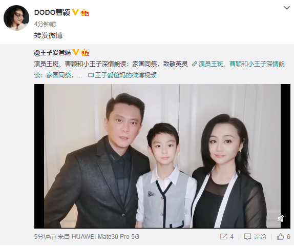Click the HUAWEI Mate30 Pro 5G source link
294x246 pixels.
pos(106,237)
